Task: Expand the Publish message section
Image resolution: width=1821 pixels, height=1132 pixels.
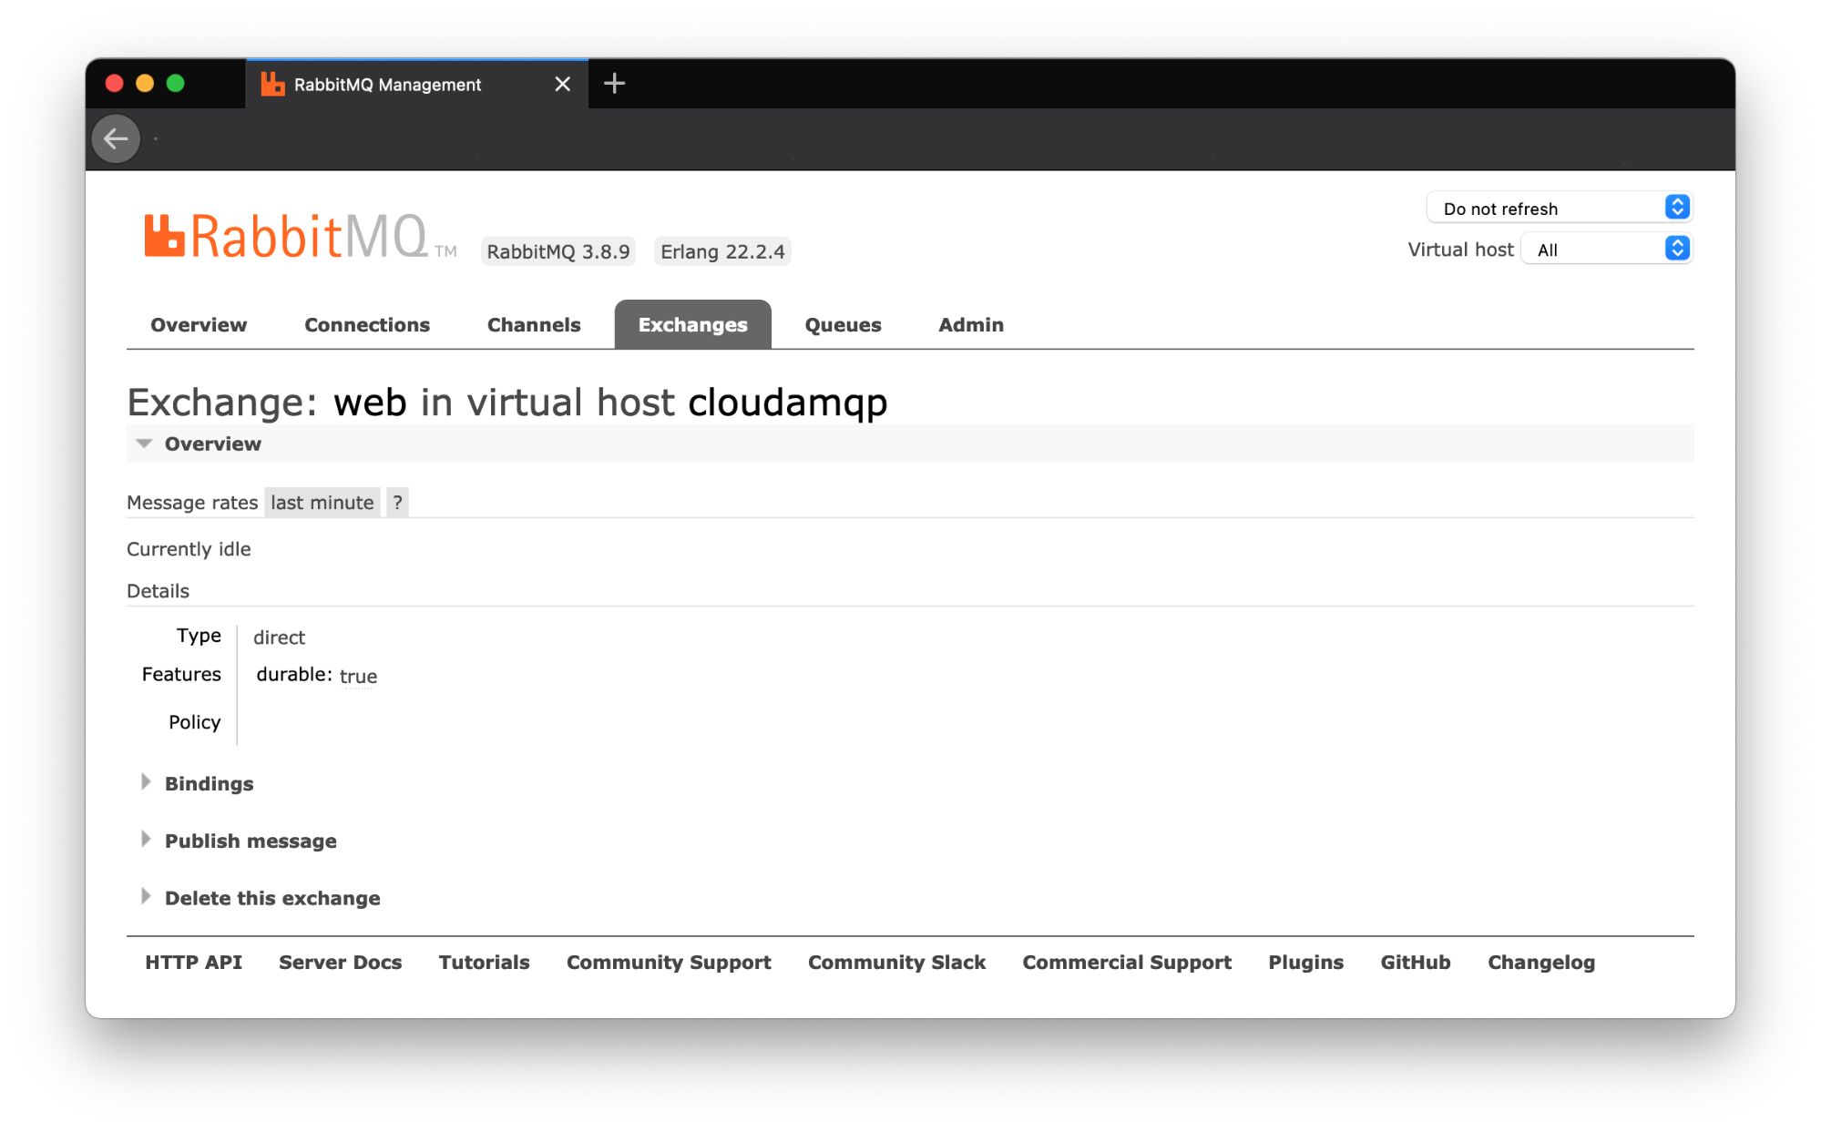Action: tap(251, 841)
